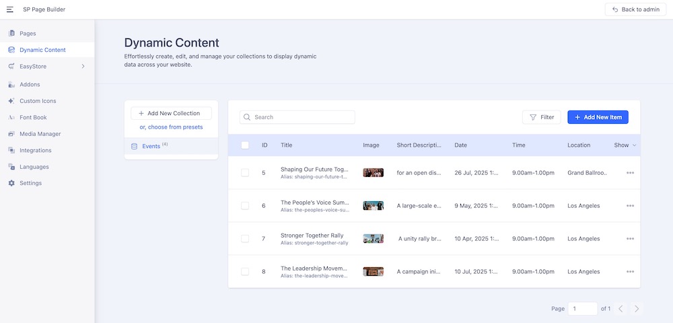Open the Languages section
This screenshot has height=323, width=673.
pyautogui.click(x=34, y=167)
